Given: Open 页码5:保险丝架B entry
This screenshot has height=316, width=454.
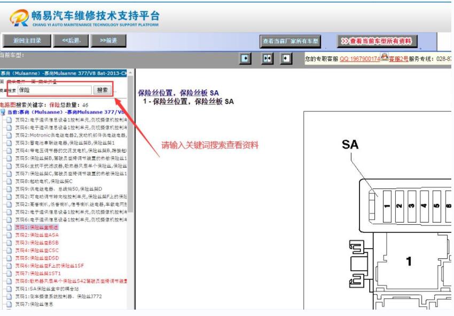Looking at the screenshot, I should coord(71,159).
